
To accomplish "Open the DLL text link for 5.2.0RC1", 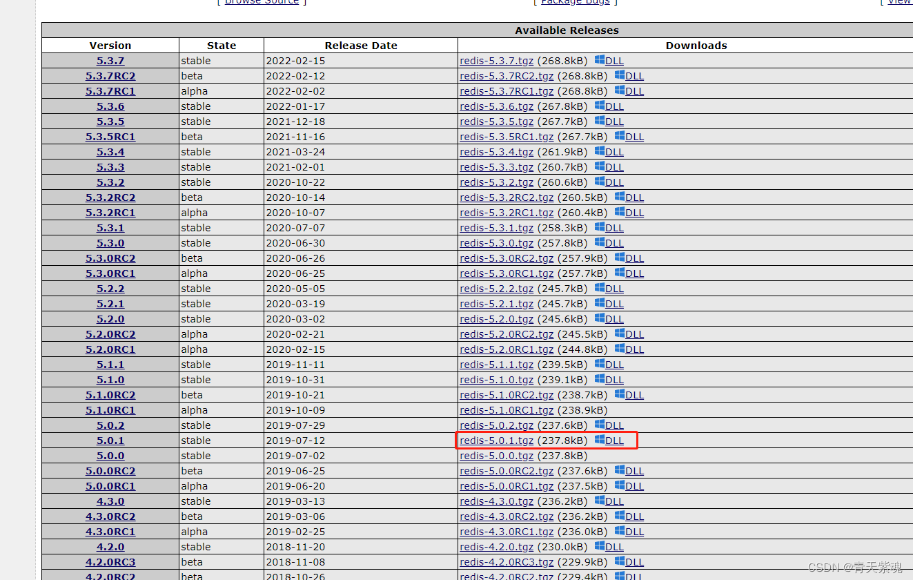I will 635,349.
